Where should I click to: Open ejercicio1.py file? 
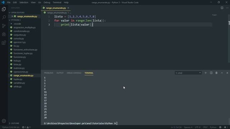[x=19, y=42]
